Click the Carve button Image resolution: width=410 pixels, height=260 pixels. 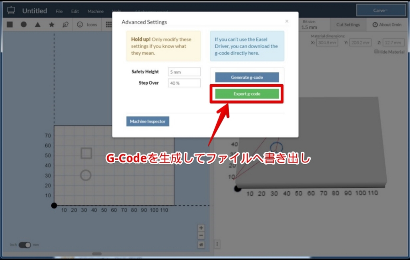(x=381, y=10)
